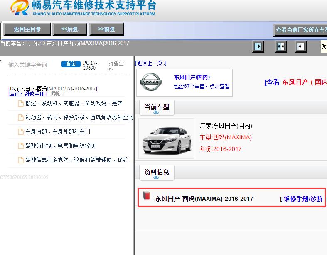Viewport: 327px width, 255px height.
Task: Open the 东风日产(国内) manufacturer link
Action: pyautogui.click(x=192, y=77)
